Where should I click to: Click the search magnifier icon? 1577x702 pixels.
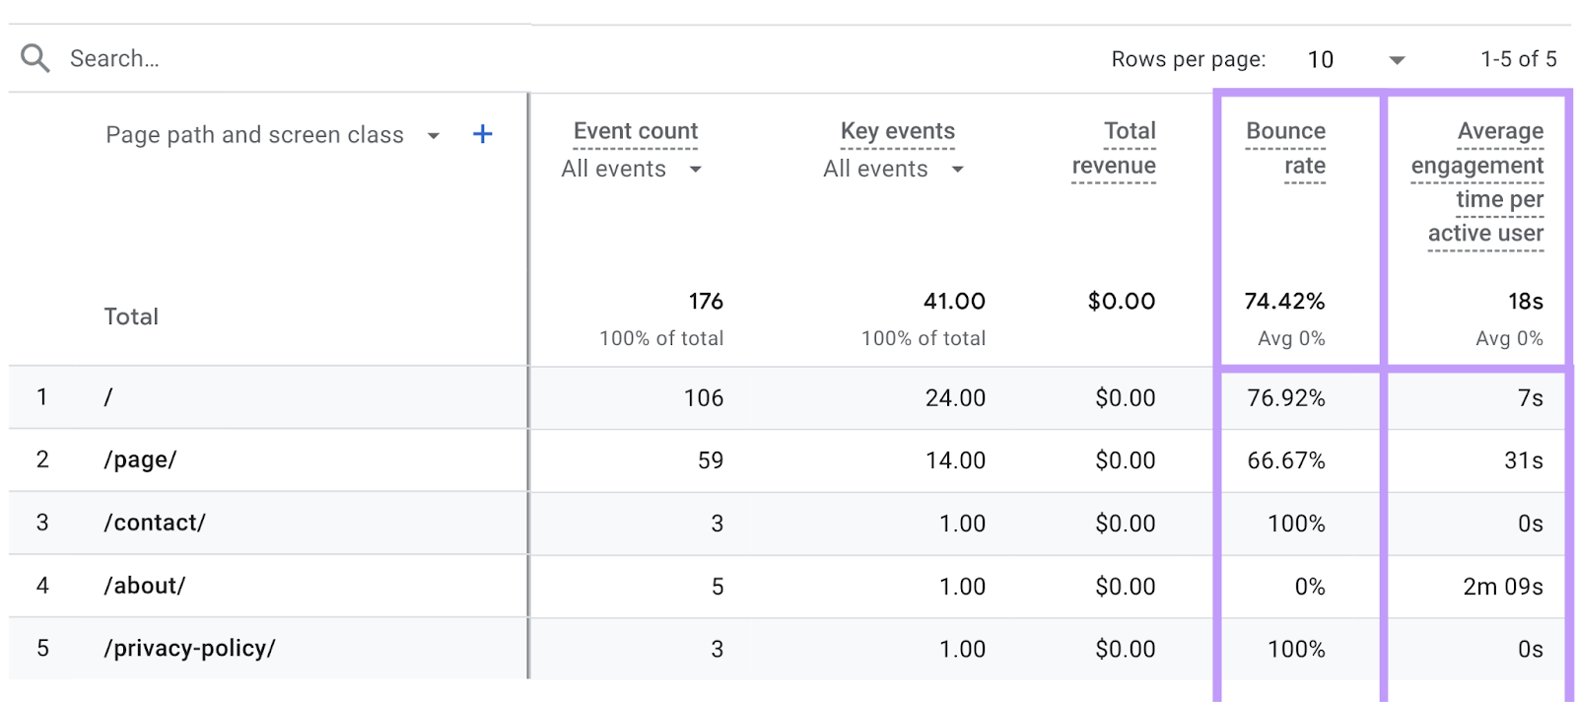pyautogui.click(x=35, y=58)
